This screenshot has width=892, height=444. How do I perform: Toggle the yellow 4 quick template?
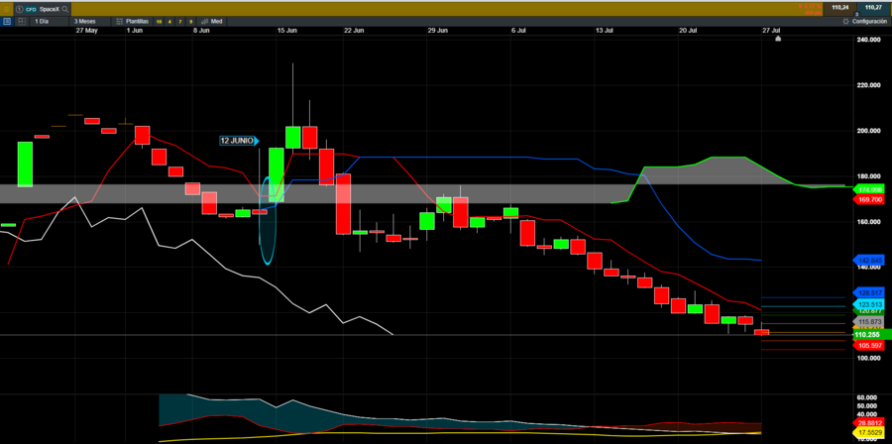click(x=169, y=21)
